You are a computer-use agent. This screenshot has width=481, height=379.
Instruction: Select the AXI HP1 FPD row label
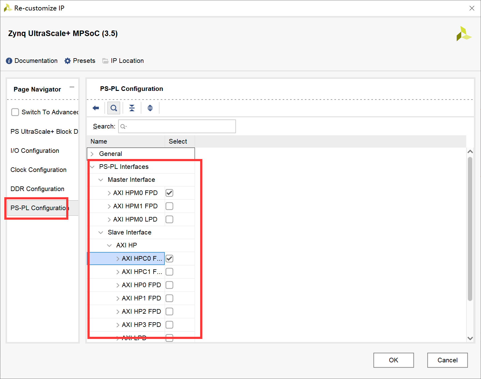pos(141,298)
